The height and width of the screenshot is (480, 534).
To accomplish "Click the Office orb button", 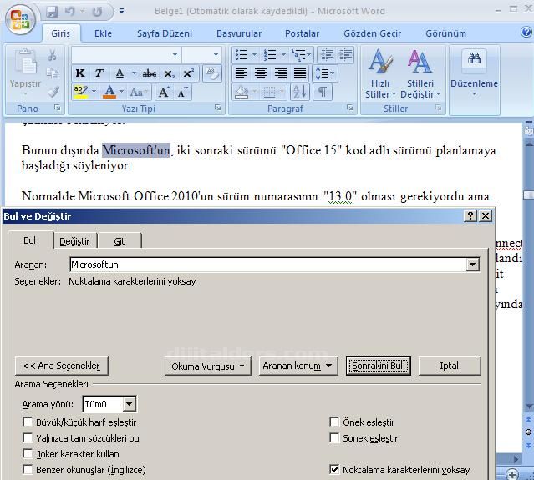I will (x=20, y=18).
